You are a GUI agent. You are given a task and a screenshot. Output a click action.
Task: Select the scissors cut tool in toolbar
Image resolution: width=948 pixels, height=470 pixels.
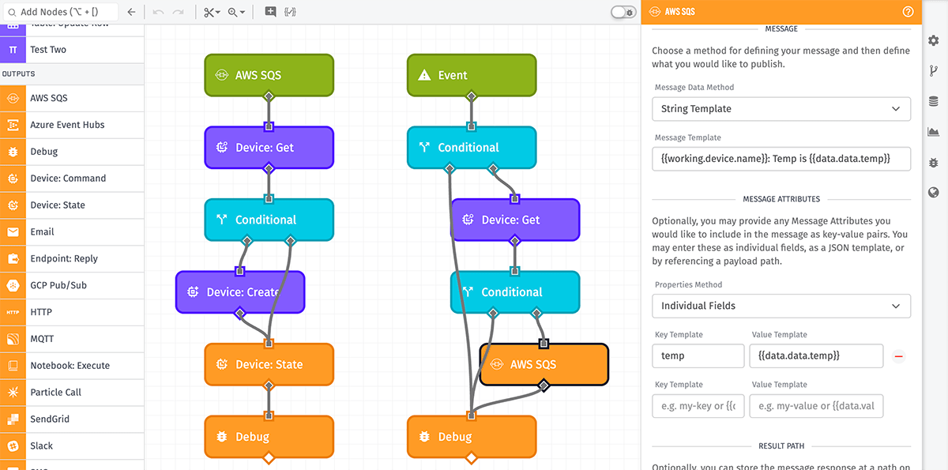(209, 12)
